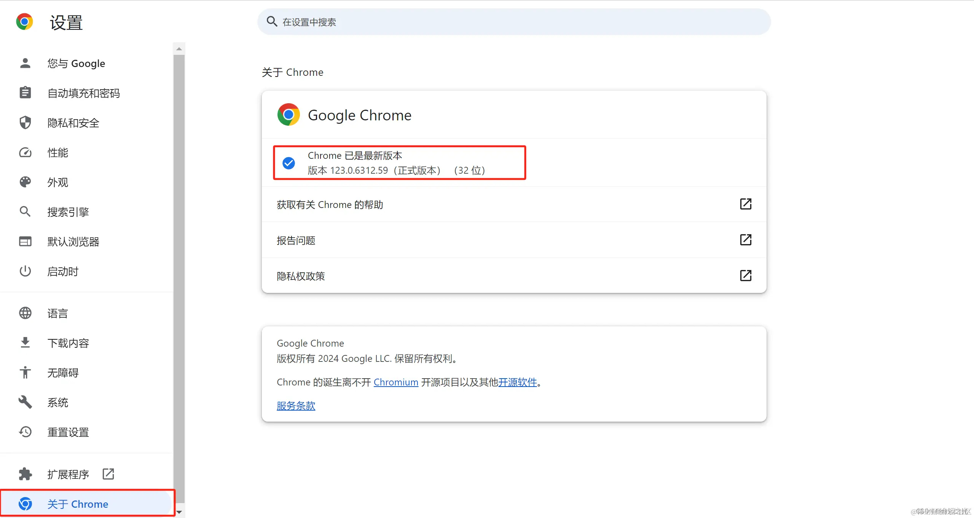Viewport: 974px width, 518px height.
Task: Click the sidebar scrollbar down arrow
Action: click(179, 512)
